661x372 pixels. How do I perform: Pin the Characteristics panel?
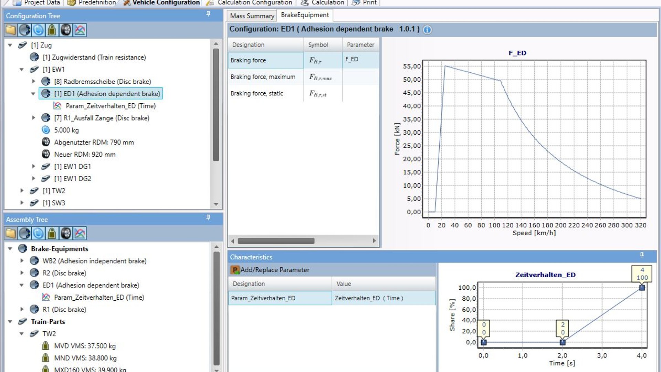coord(642,255)
